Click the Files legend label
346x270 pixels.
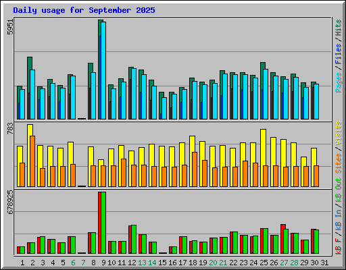pyautogui.click(x=338, y=54)
